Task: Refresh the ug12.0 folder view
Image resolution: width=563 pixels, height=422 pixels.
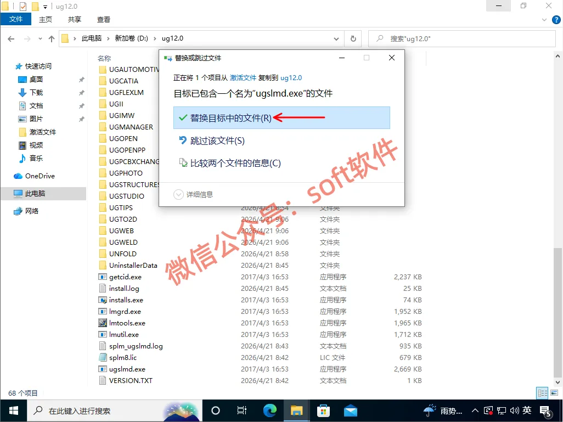Action: tap(353, 39)
